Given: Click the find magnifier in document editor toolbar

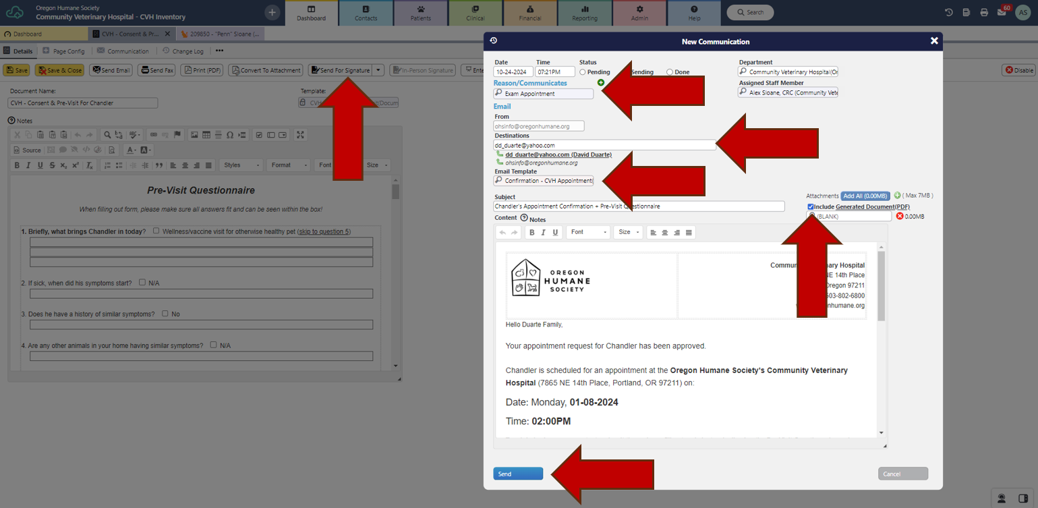Looking at the screenshot, I should (x=107, y=135).
